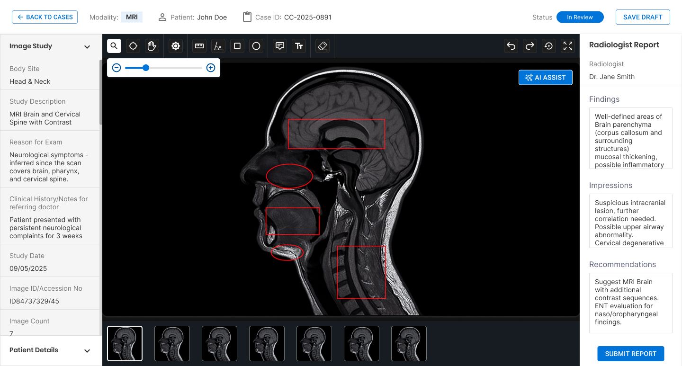Undo the last annotation
682x366 pixels.
click(x=511, y=46)
